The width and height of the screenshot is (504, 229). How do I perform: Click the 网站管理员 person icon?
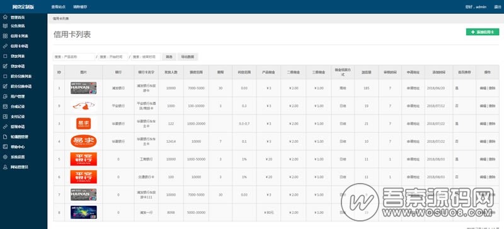5,167
